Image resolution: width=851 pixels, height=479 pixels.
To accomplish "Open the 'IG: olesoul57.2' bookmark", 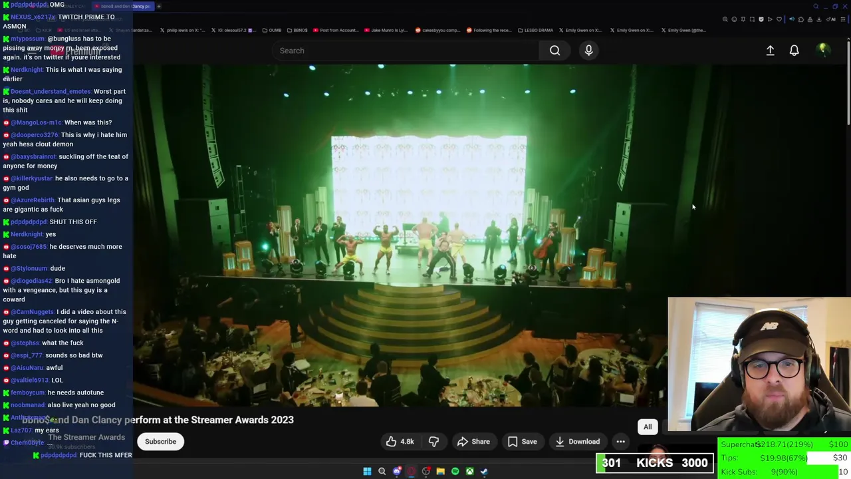I will tap(233, 30).
